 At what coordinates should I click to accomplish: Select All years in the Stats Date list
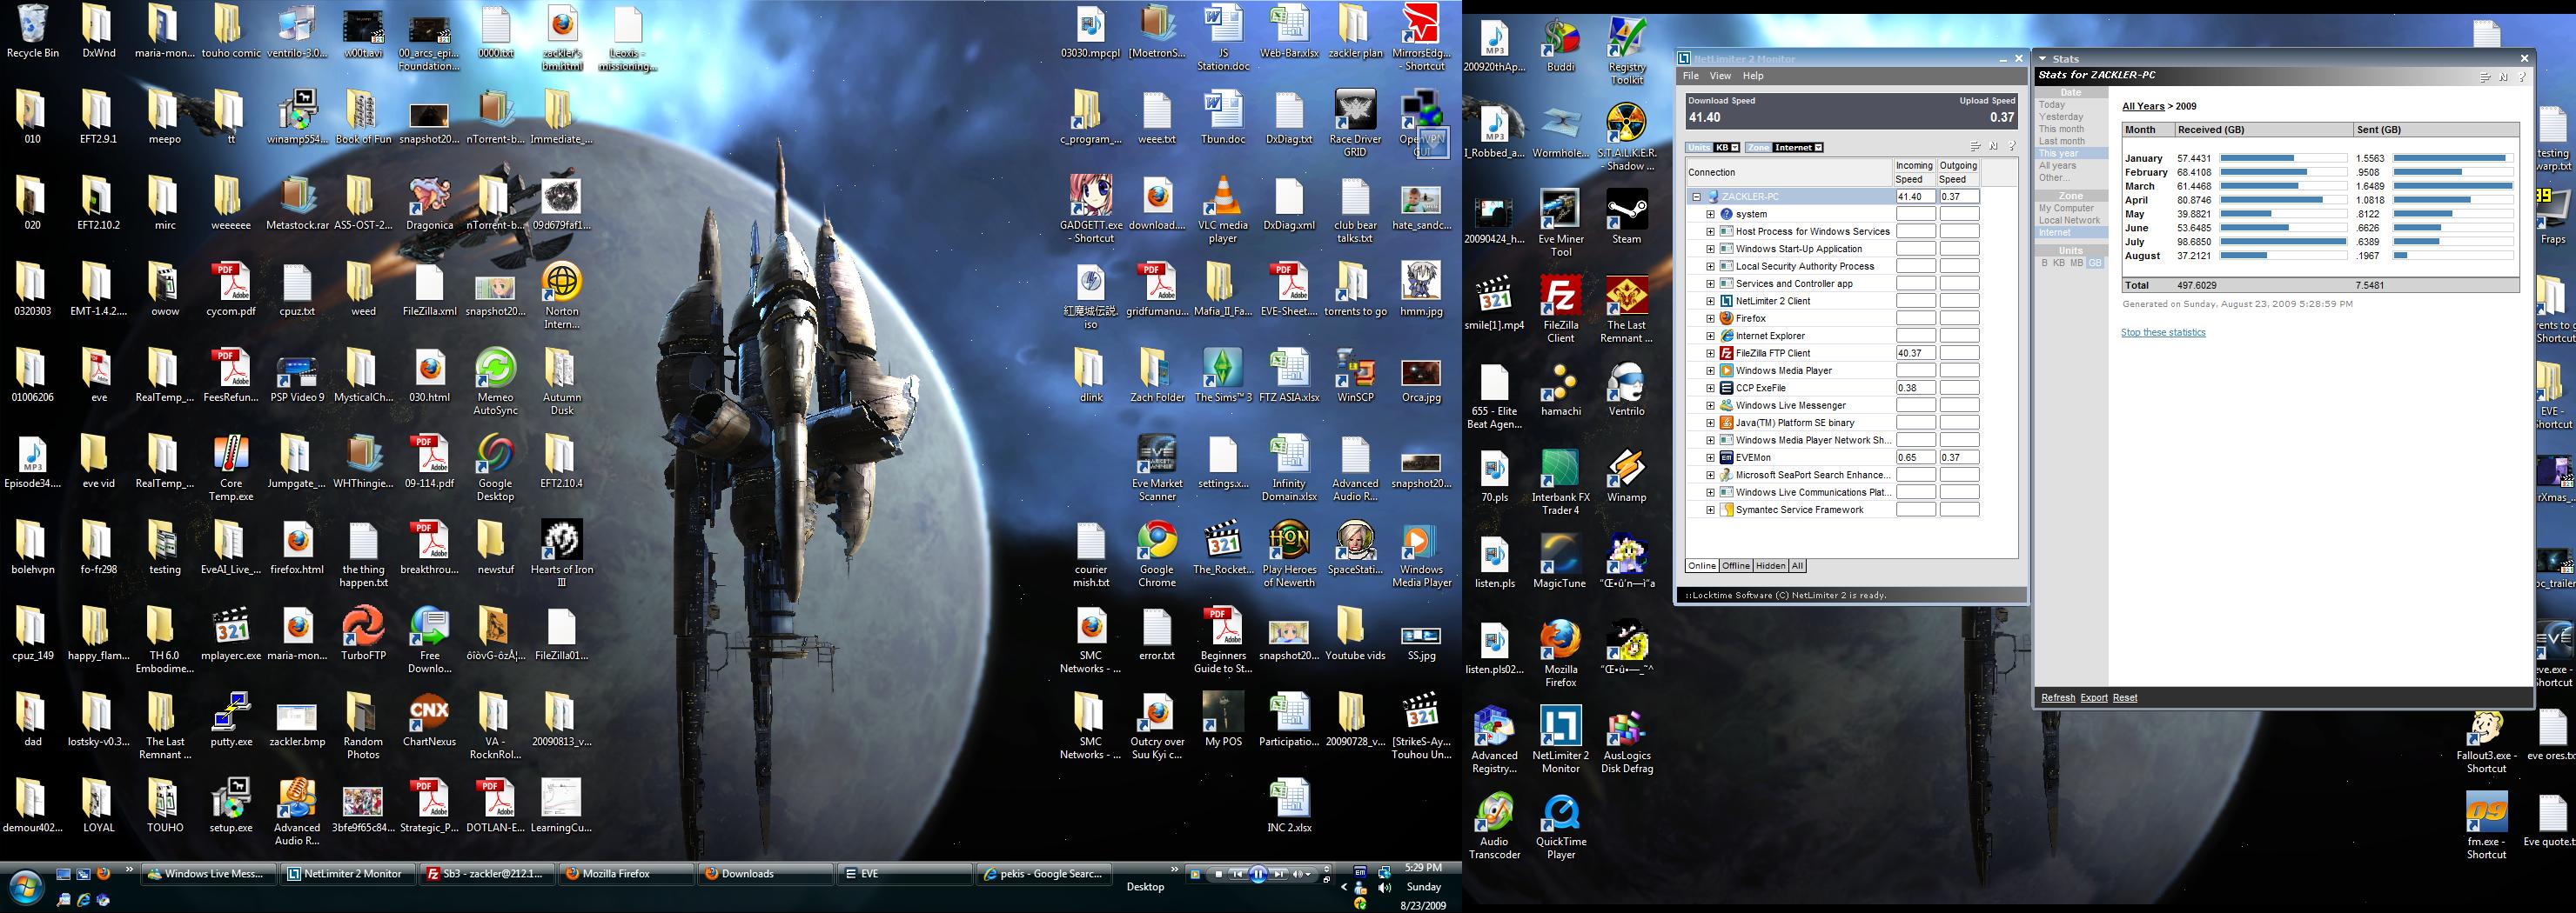[x=2058, y=166]
